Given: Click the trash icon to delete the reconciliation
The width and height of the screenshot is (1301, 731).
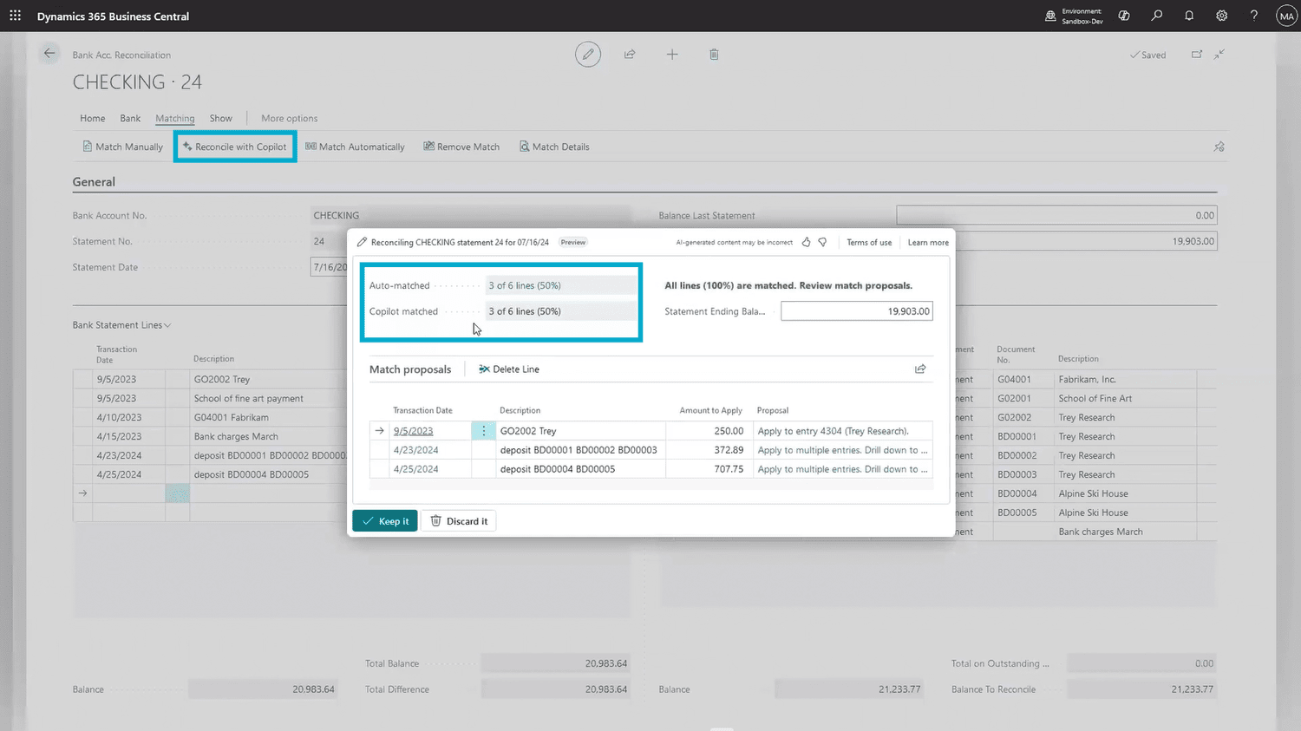Looking at the screenshot, I should 714,54.
